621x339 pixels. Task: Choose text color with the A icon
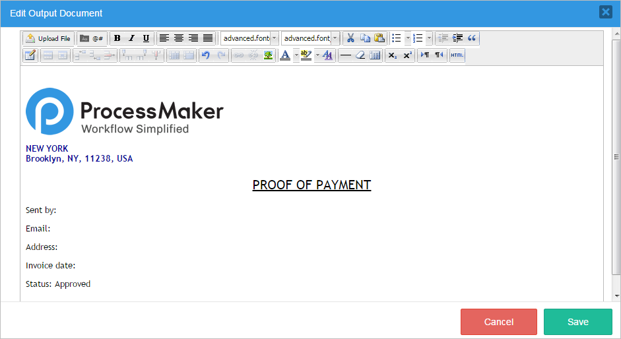285,55
